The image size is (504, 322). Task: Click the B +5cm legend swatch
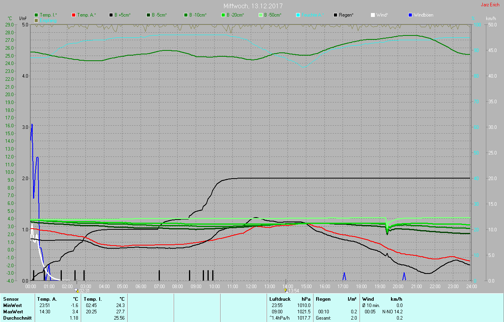[111, 15]
